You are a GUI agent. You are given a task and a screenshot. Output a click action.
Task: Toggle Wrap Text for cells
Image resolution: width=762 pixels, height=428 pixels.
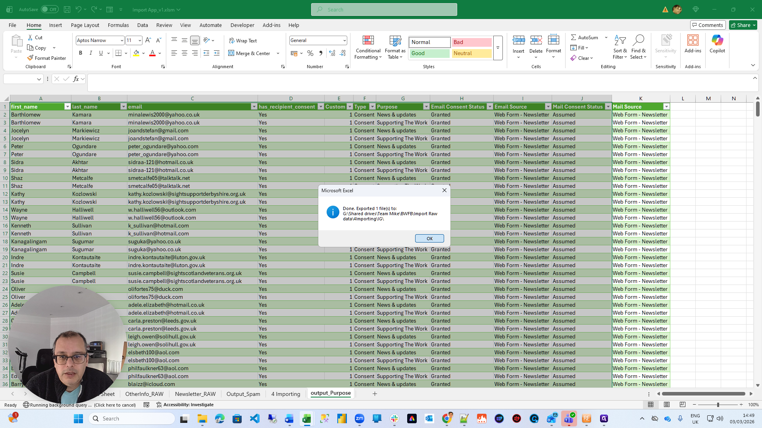pos(242,40)
